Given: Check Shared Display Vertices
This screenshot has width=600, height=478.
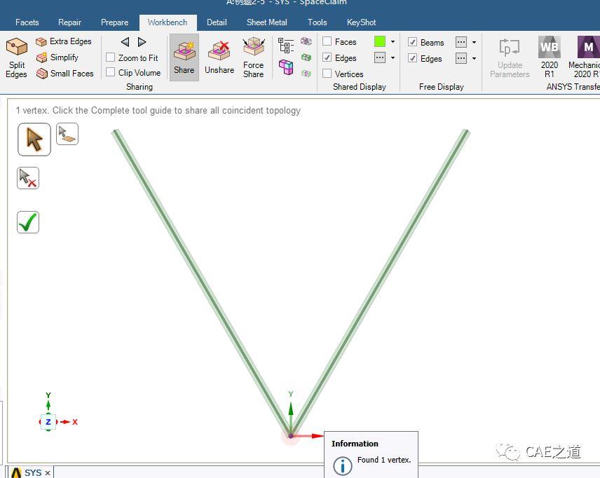Looking at the screenshot, I should 327,73.
